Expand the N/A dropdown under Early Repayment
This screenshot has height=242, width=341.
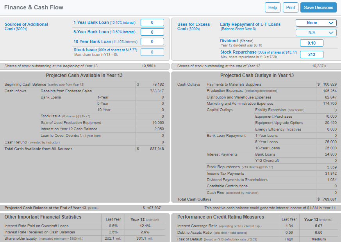[316, 33]
